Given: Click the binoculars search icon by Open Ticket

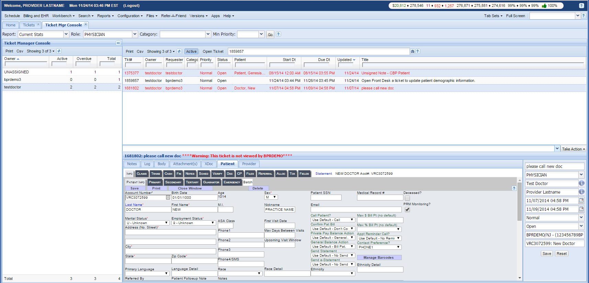Looking at the screenshot, I should pyautogui.click(x=412, y=51).
